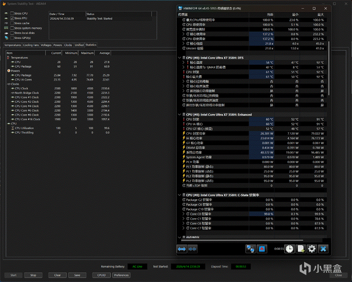
Task: Switch to the Cooling Fans tab
Action: click(31, 45)
